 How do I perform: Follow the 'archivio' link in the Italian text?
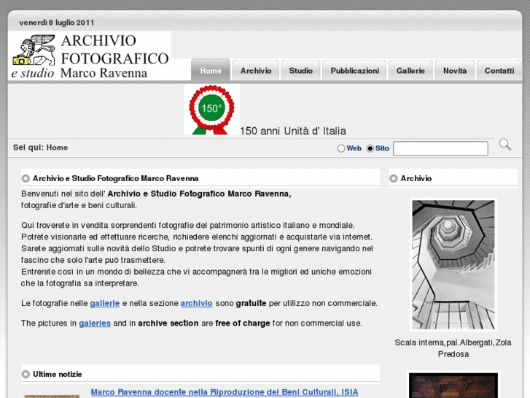[x=196, y=303]
